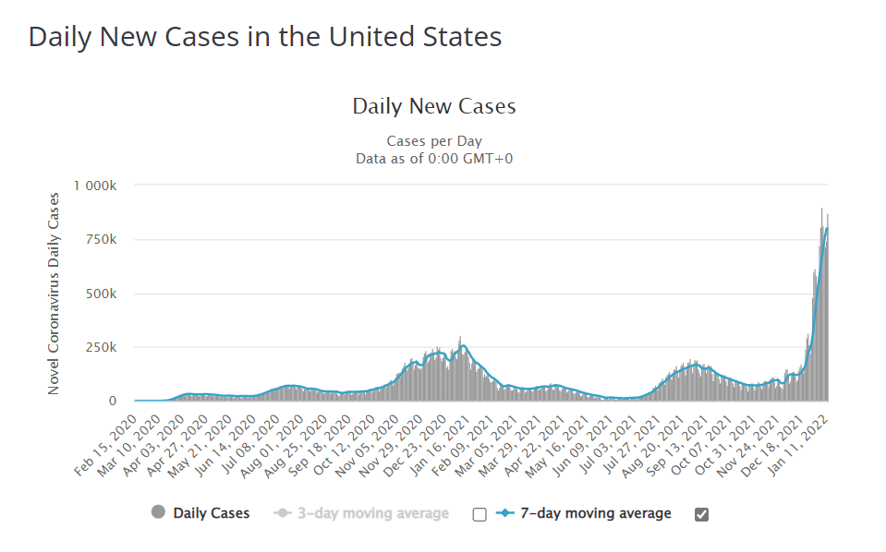Screen dimensions: 886x552
Task: Click the Daily New Cases chart title
Action: (x=434, y=106)
